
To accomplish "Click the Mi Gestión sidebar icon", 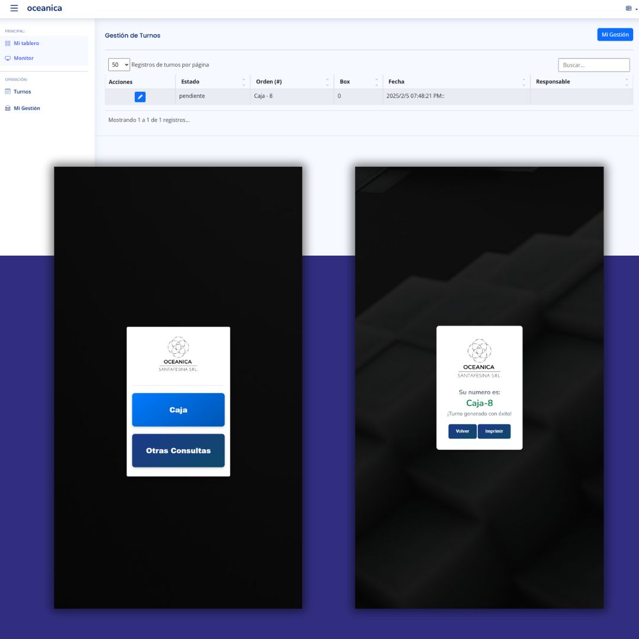I will pos(8,108).
